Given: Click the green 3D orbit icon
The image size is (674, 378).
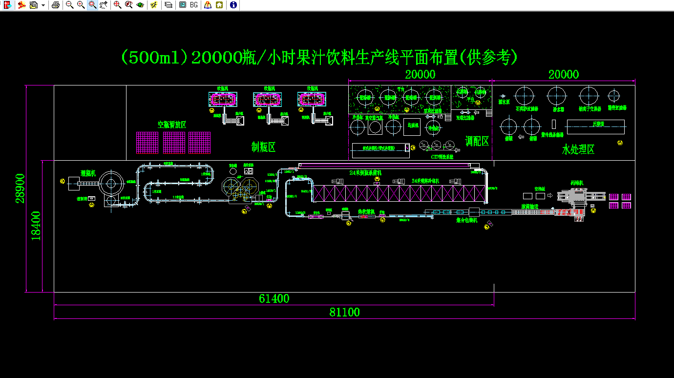Looking at the screenshot, I should click(140, 5).
